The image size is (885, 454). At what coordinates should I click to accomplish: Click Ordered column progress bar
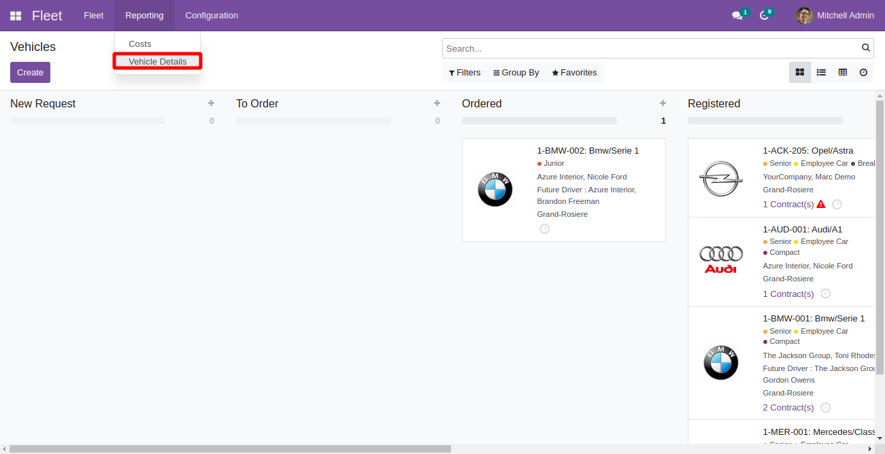[539, 120]
